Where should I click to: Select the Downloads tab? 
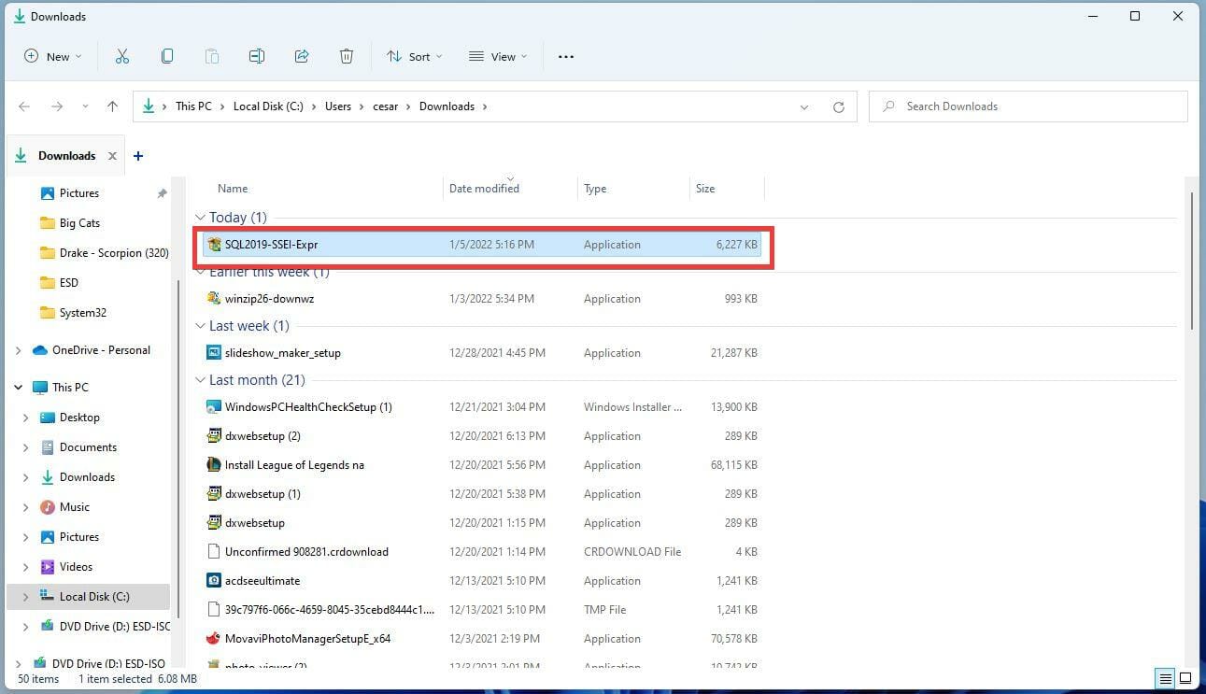pos(66,155)
